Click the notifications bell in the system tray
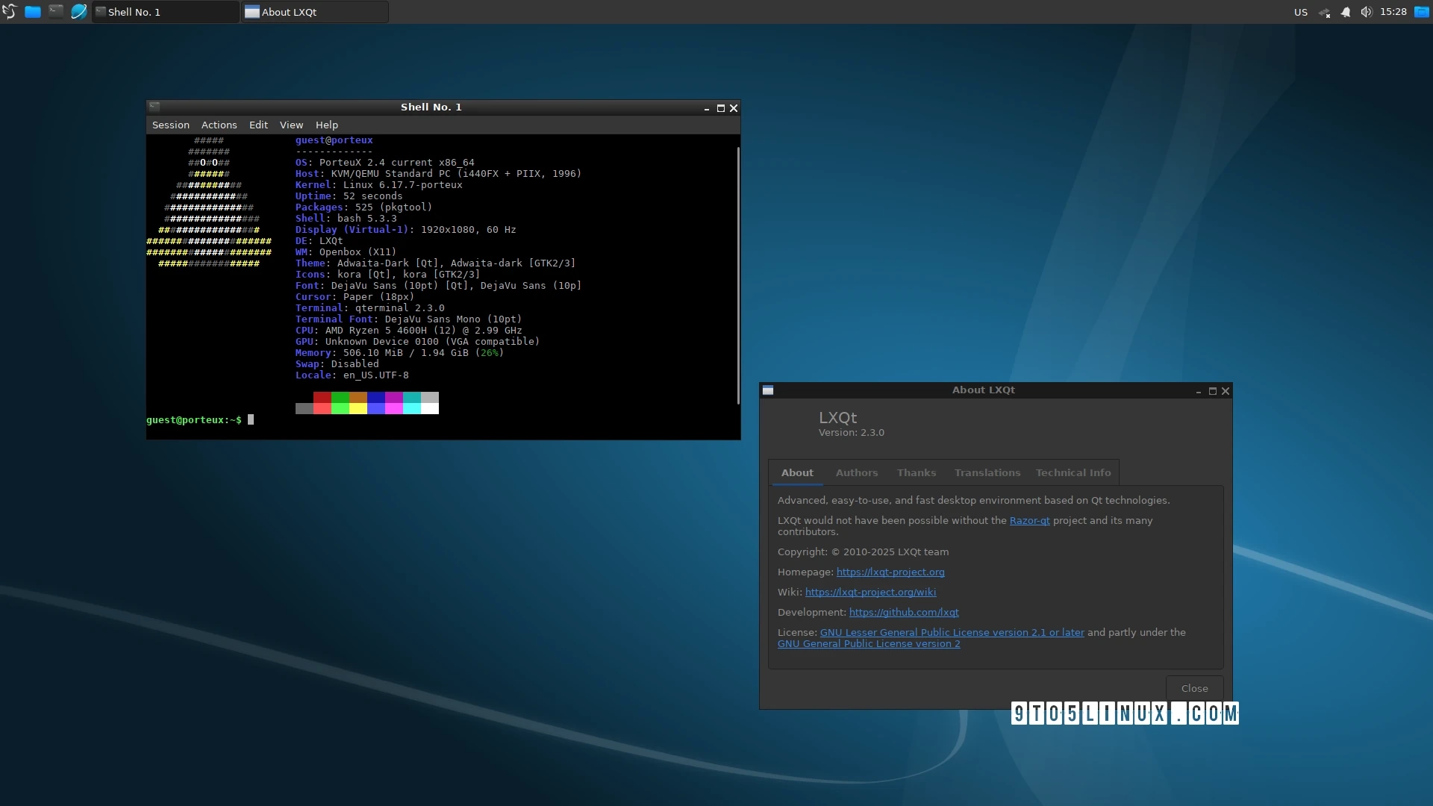 click(1345, 12)
